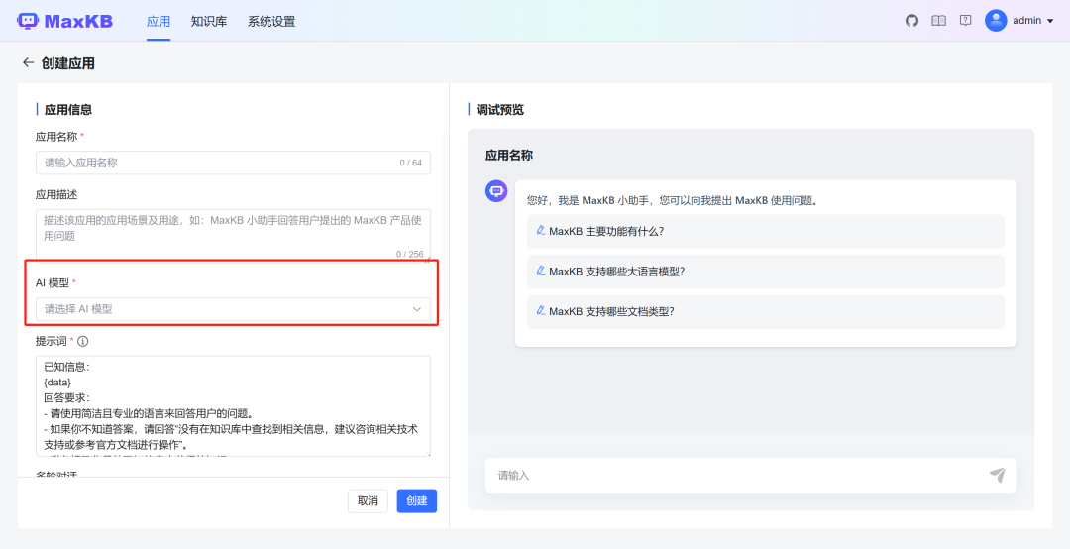Click the {data} line in prompt
The height and width of the screenshot is (549, 1070).
pos(56,383)
